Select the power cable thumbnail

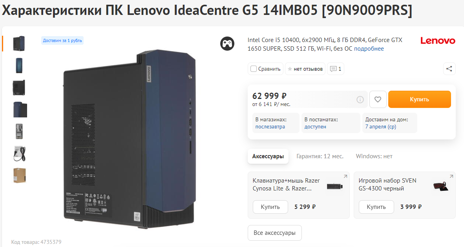coord(20,154)
